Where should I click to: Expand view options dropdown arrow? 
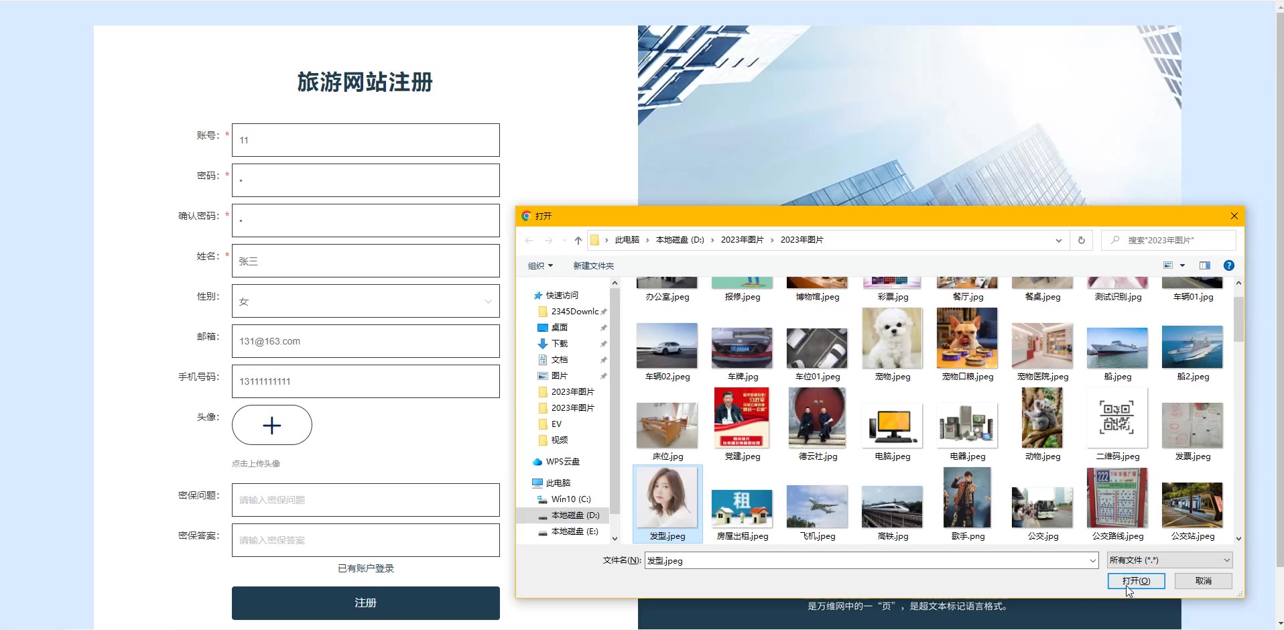(x=1182, y=265)
